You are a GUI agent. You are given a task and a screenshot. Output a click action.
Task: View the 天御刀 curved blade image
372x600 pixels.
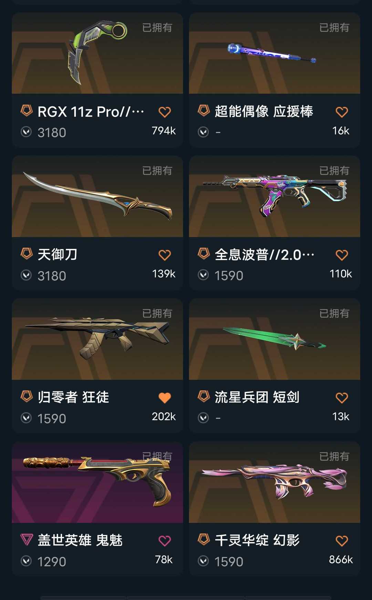click(x=97, y=196)
